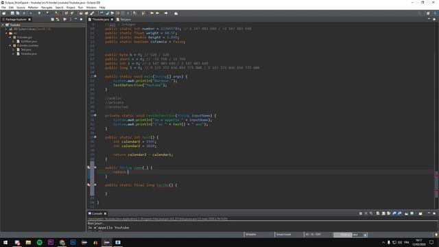Collapse the main method folding marker
Screen dimensions: 439x247
pyautogui.click(x=95, y=76)
